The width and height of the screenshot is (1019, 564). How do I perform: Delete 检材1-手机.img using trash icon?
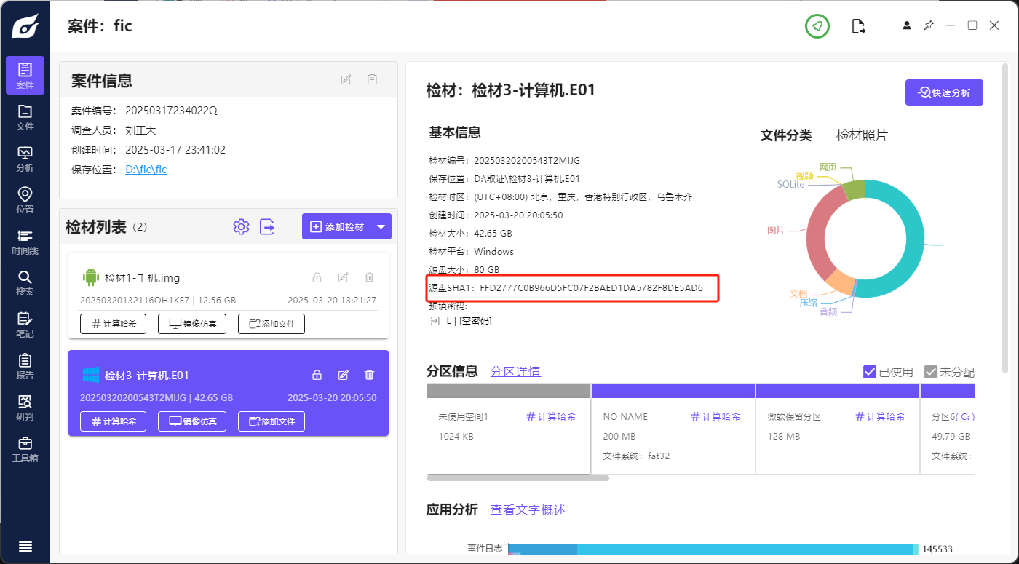(x=369, y=277)
